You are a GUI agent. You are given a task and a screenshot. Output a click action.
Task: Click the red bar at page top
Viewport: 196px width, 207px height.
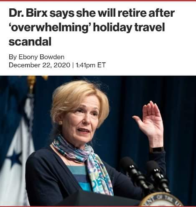[x=98, y=1]
